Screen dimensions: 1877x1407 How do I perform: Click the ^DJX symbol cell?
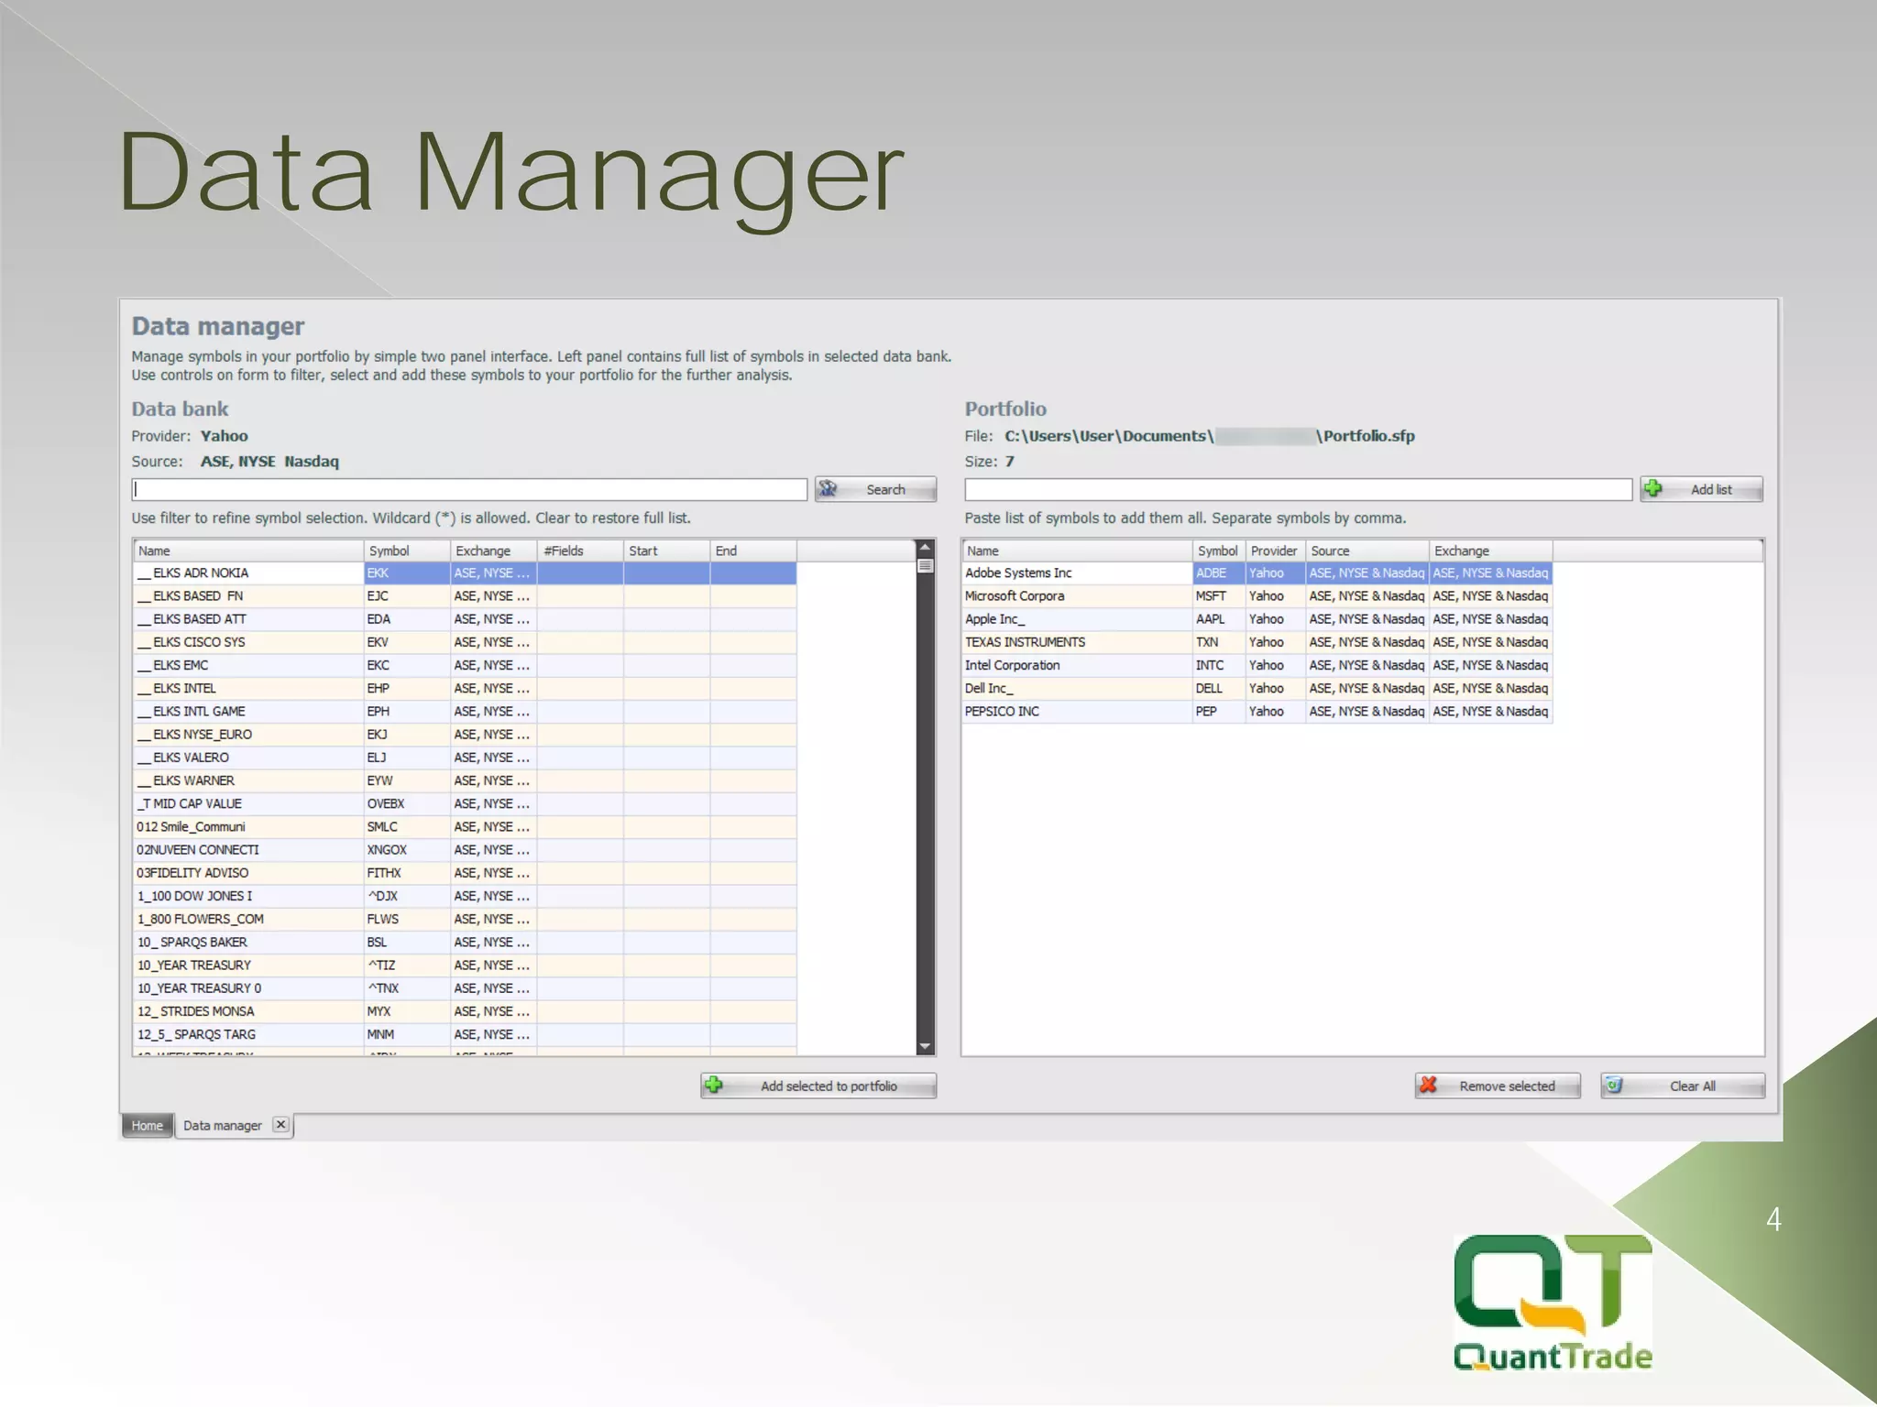[x=407, y=896]
